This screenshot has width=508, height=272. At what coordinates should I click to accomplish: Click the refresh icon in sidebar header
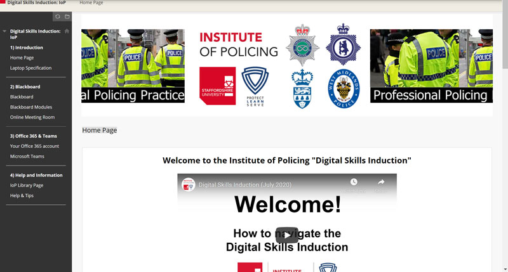[x=58, y=16]
